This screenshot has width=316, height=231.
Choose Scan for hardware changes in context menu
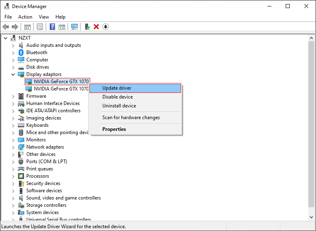coord(135,118)
